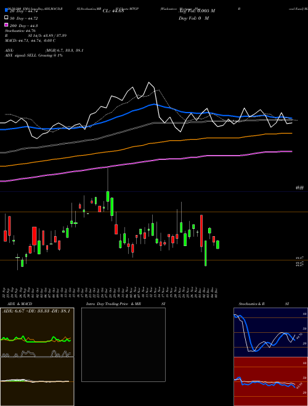Click the 'MACD: 44.71, 44.74' readout line
Viewport: 308px width, 406px height.
click(30, 41)
